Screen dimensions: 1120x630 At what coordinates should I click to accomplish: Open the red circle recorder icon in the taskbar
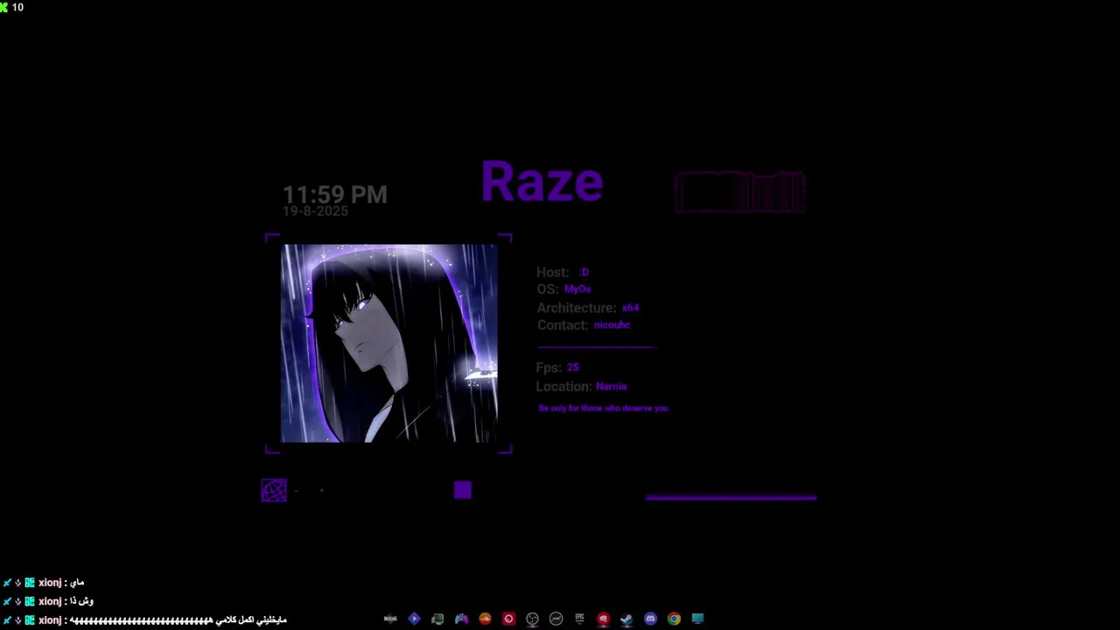[x=508, y=619]
